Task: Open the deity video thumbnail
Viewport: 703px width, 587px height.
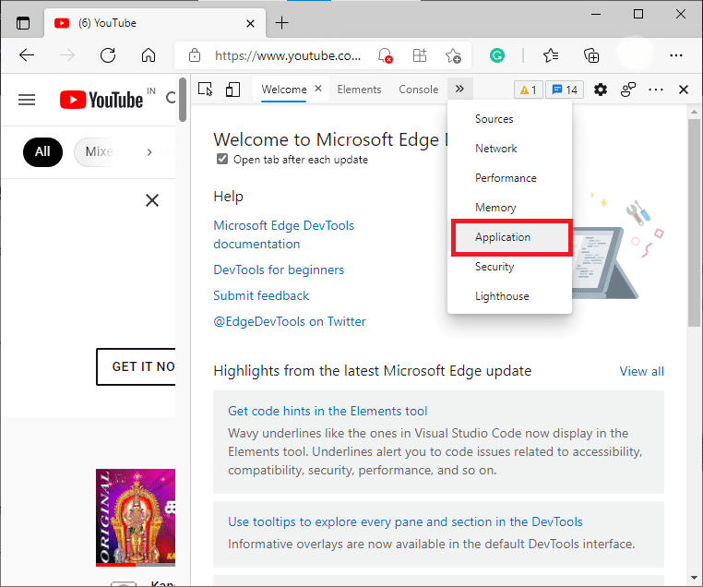Action: (x=136, y=518)
